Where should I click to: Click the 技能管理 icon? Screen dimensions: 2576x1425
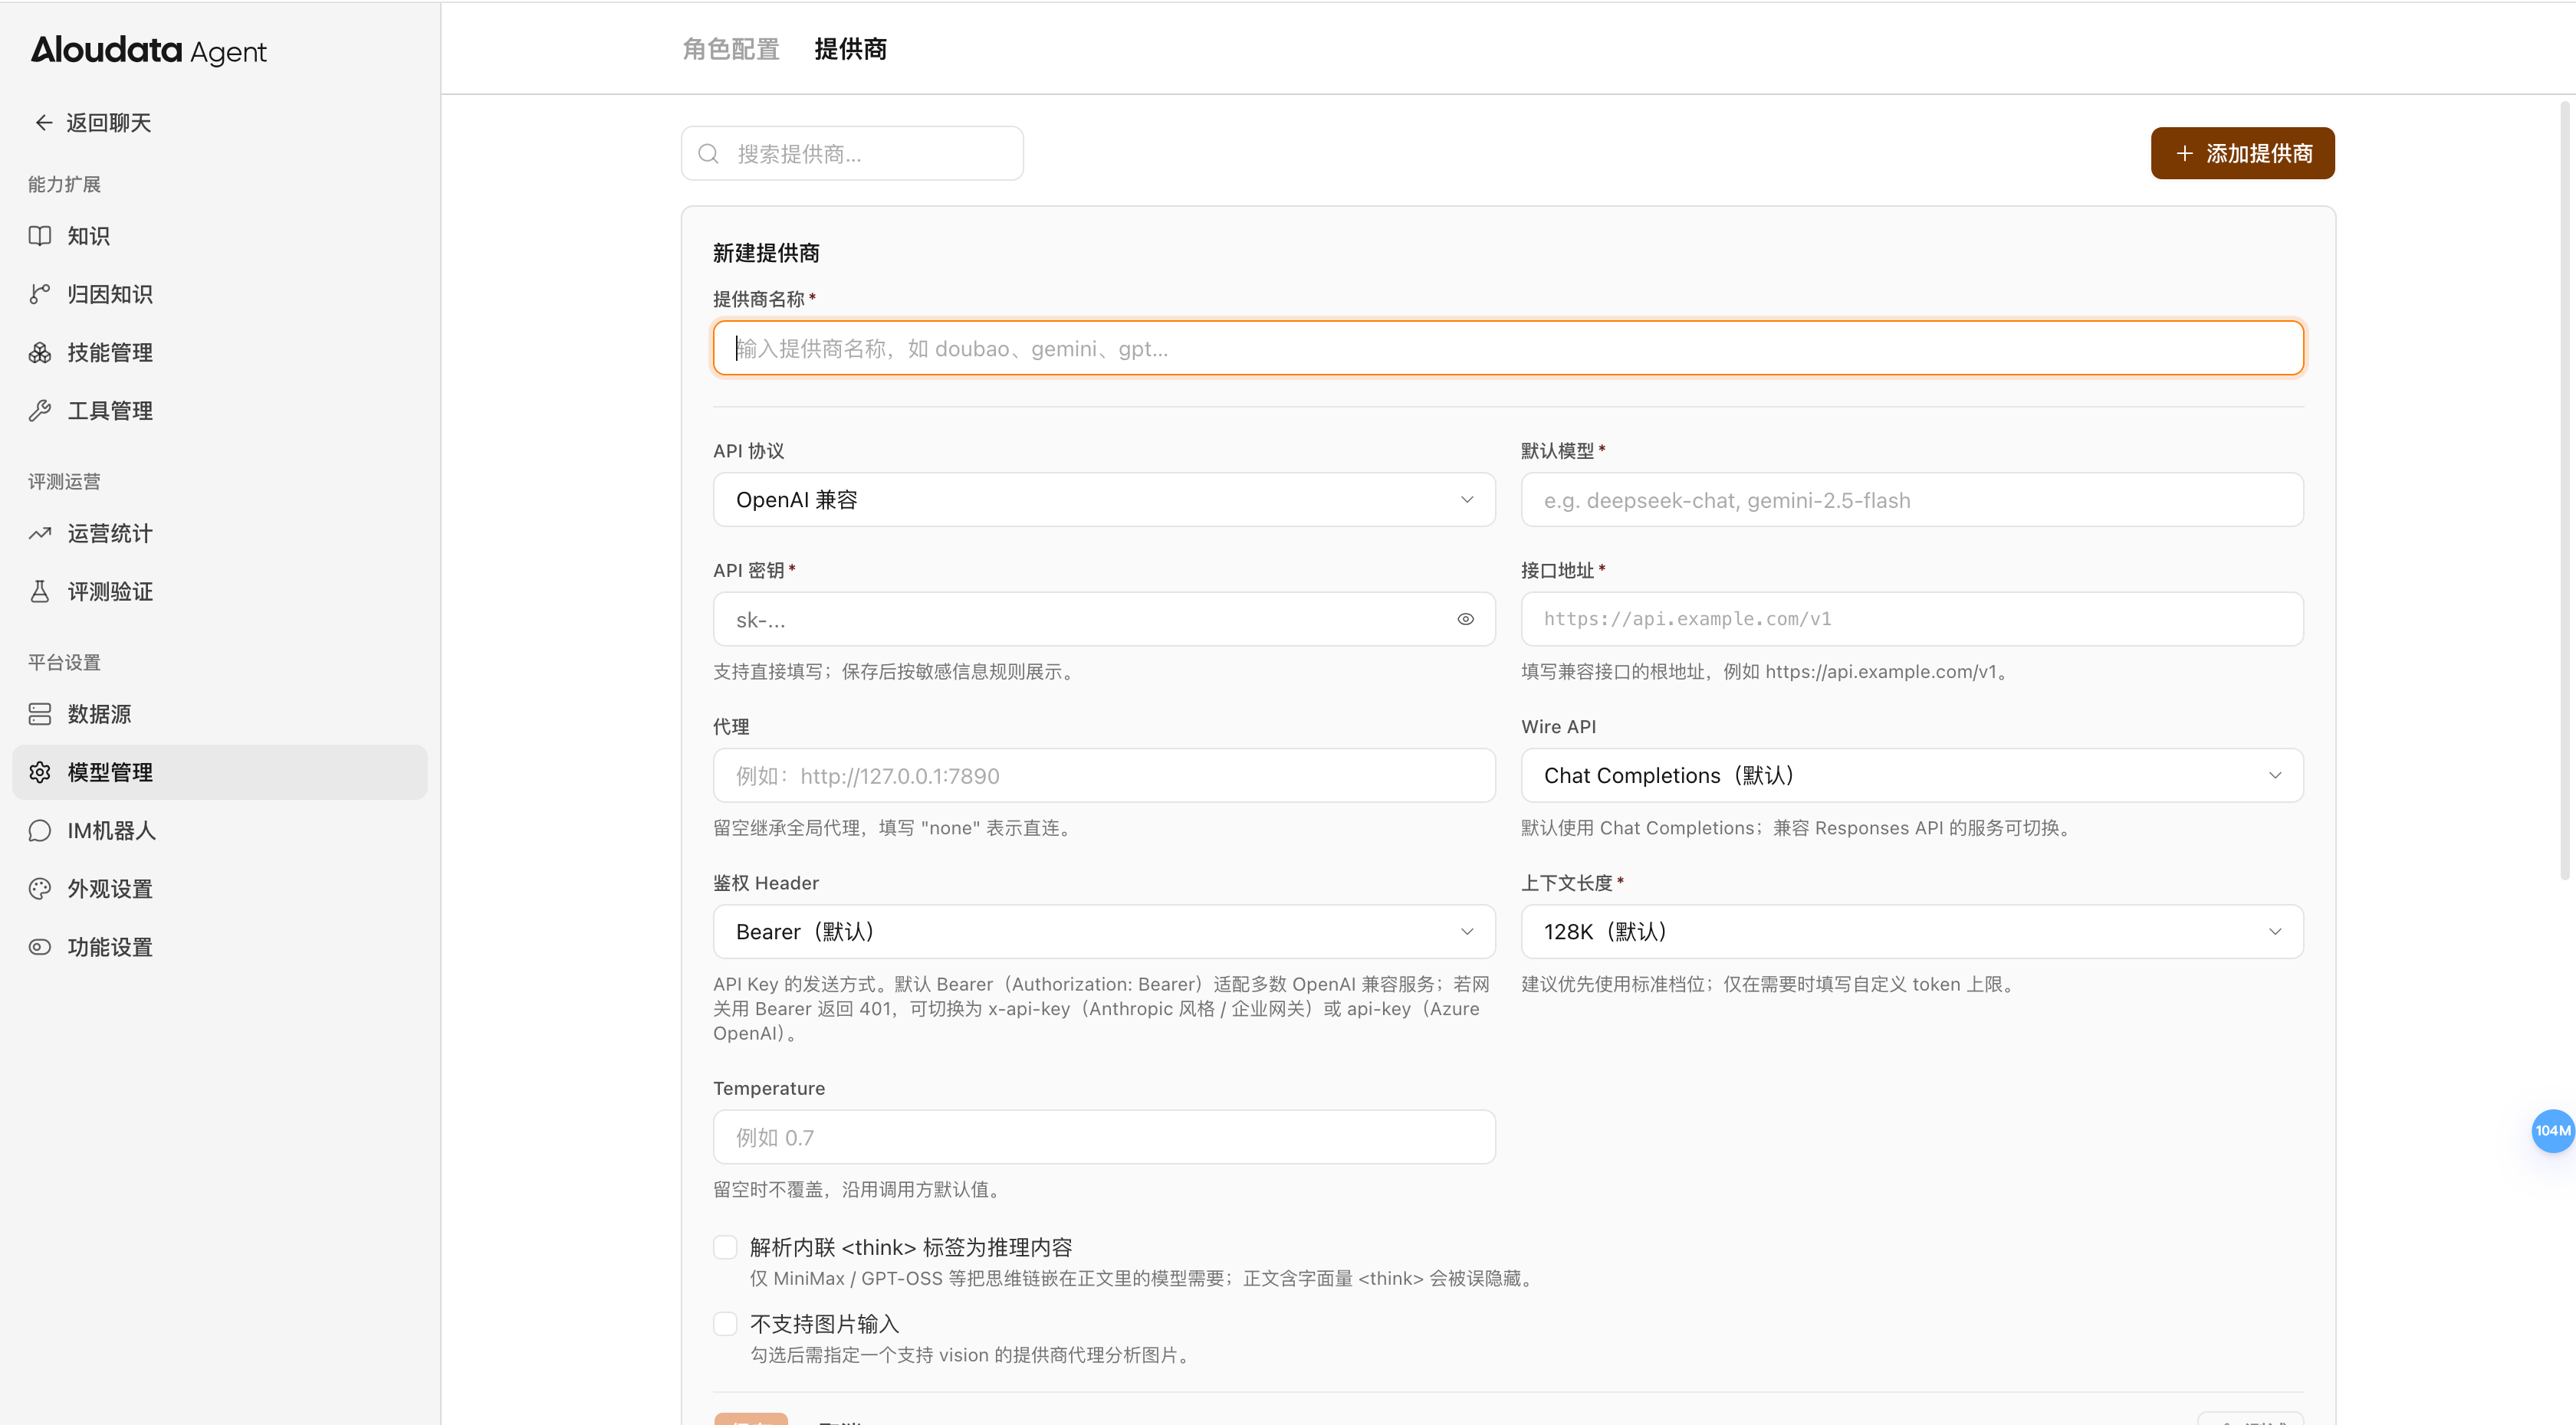click(40, 352)
